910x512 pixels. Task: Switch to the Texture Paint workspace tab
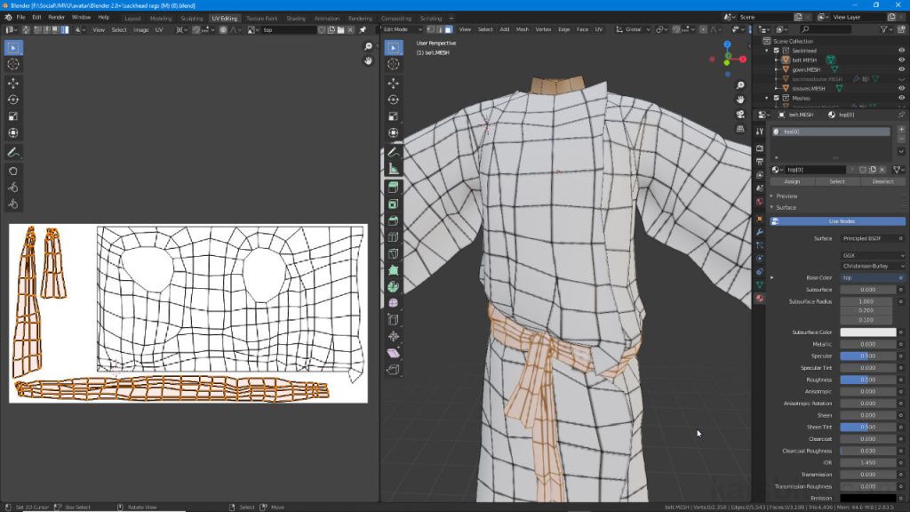coord(261,18)
